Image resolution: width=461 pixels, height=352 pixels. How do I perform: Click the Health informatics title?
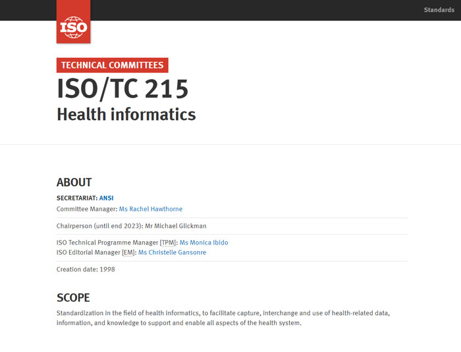[126, 114]
